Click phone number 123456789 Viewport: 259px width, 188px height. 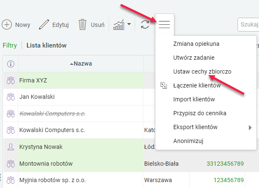click(x=229, y=180)
